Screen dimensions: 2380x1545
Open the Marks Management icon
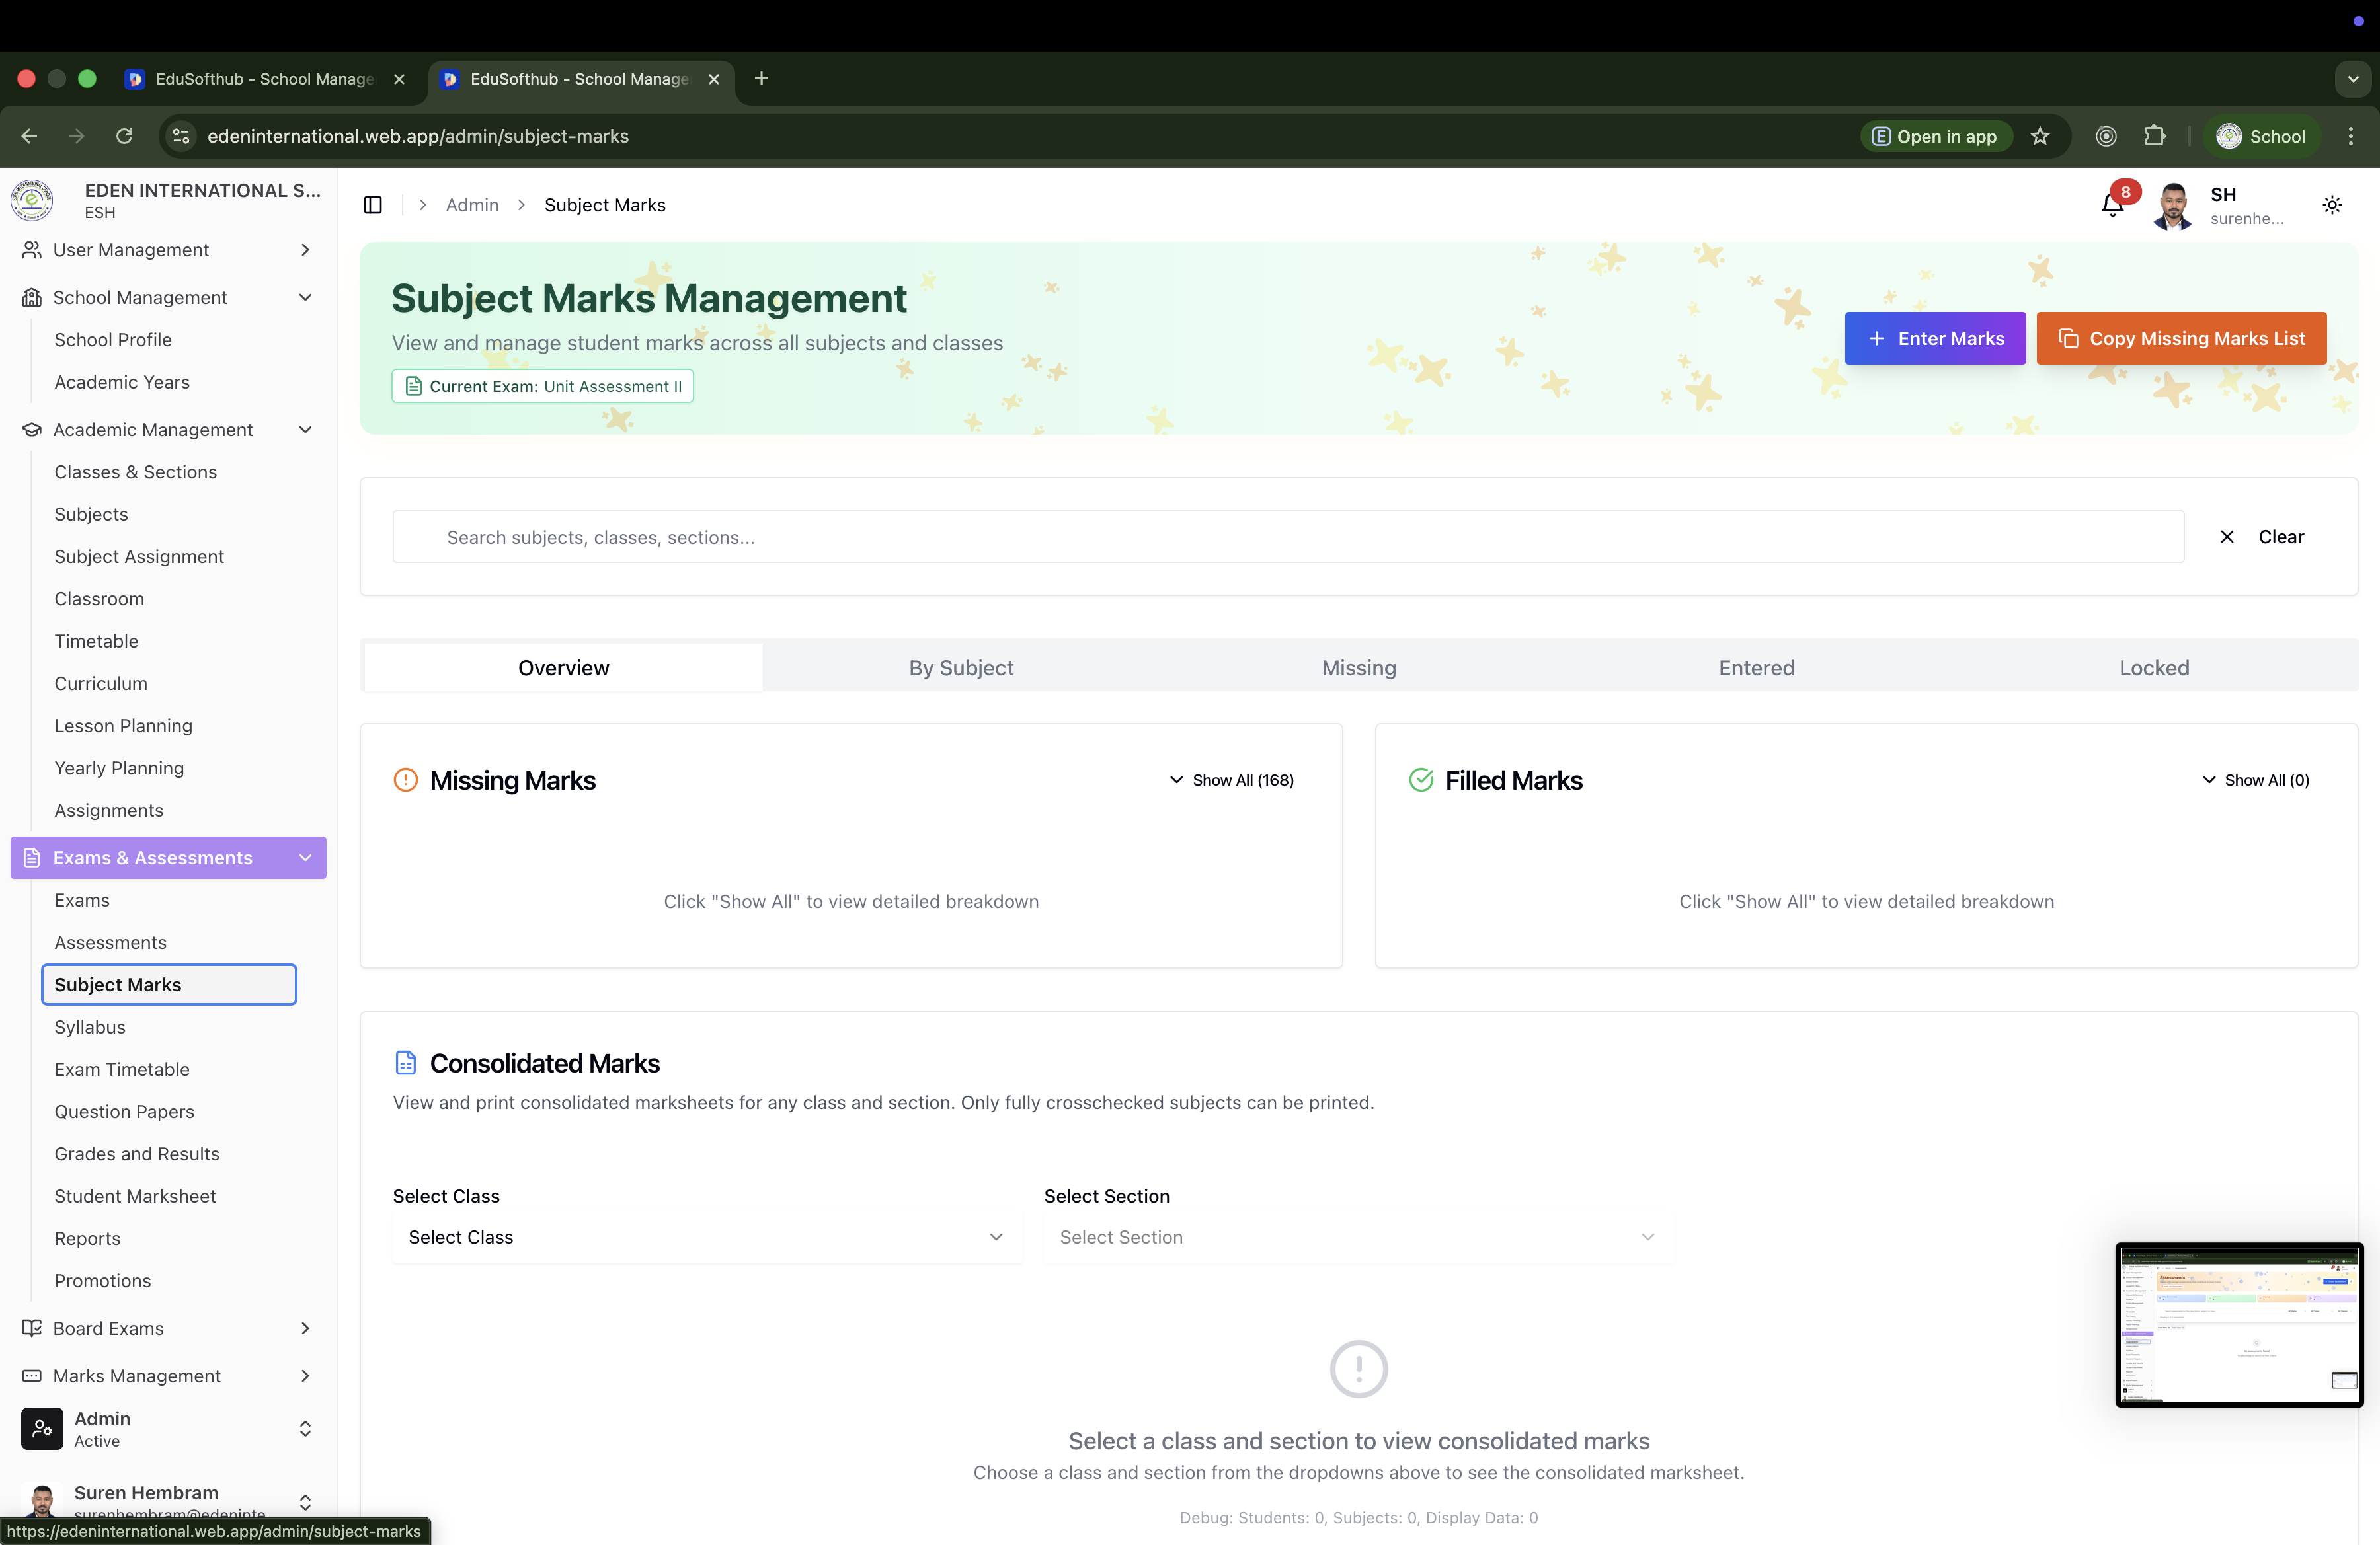(31, 1375)
